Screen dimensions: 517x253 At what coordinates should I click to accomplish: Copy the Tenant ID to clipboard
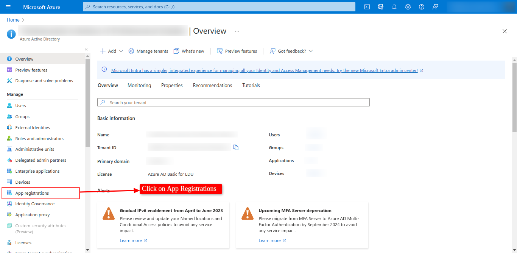click(236, 147)
